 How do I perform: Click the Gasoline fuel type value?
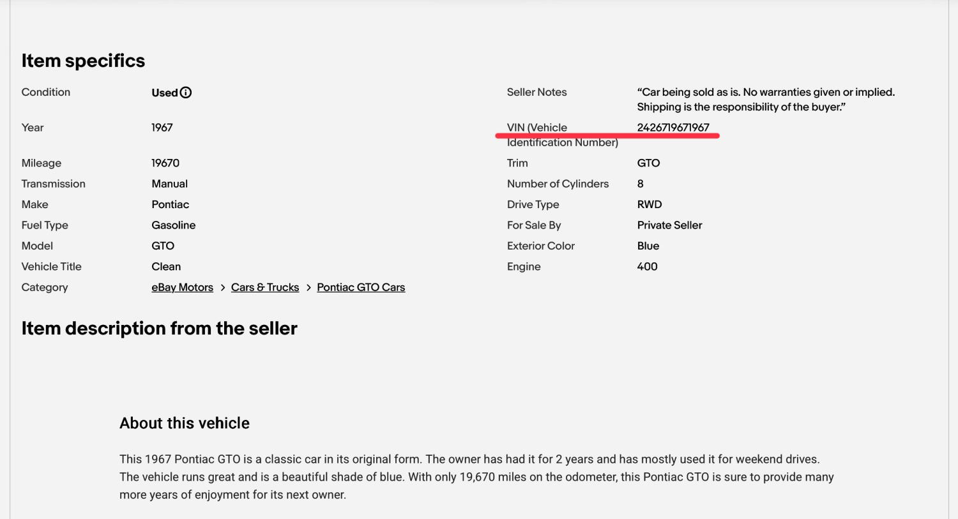tap(173, 225)
